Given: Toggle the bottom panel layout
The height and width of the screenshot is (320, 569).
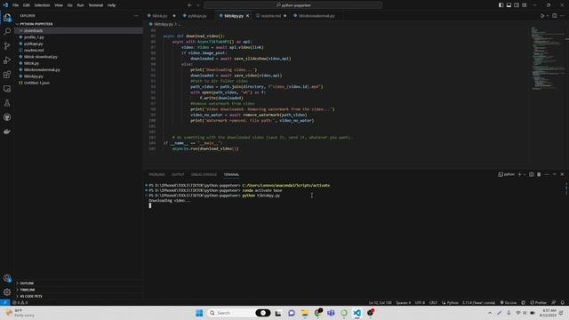Looking at the screenshot, I should (509, 5).
